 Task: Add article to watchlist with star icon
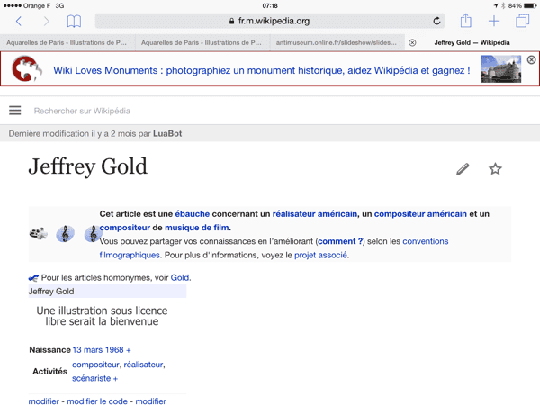[x=495, y=169]
